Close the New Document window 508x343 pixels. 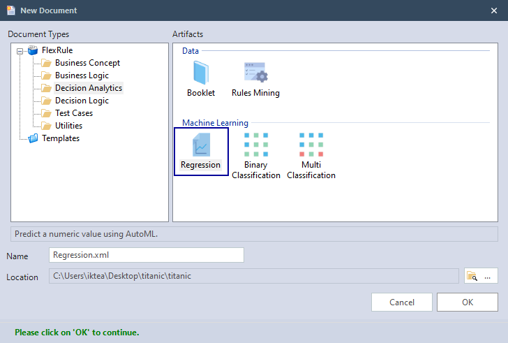494,10
